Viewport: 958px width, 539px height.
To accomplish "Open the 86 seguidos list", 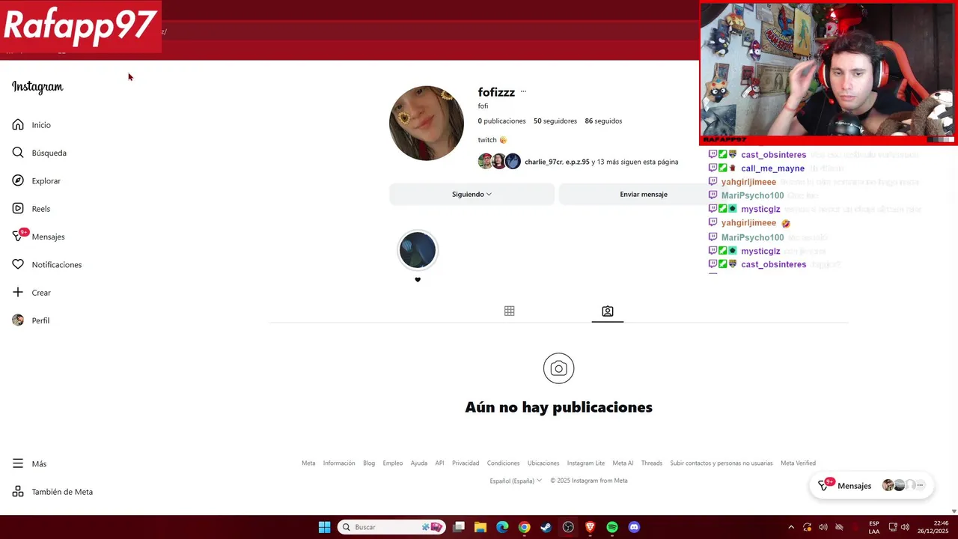I will tap(603, 121).
